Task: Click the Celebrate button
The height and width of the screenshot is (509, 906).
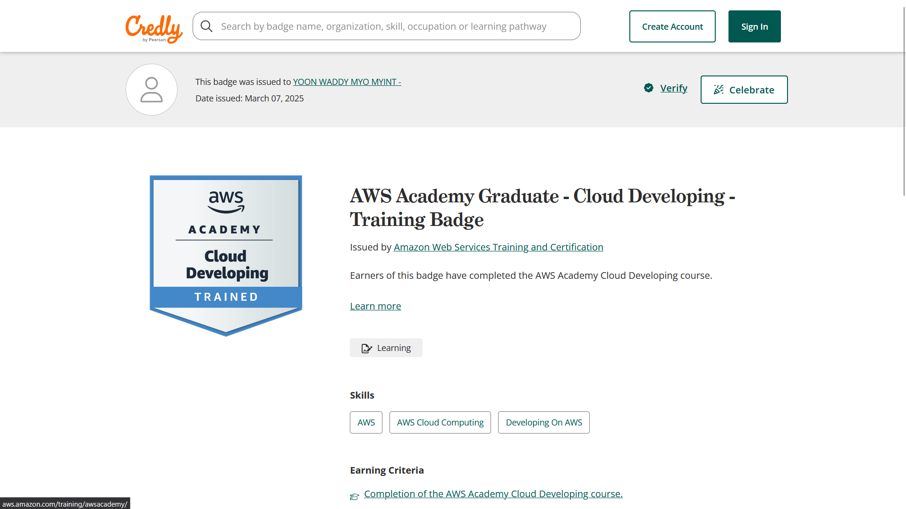Action: click(744, 90)
